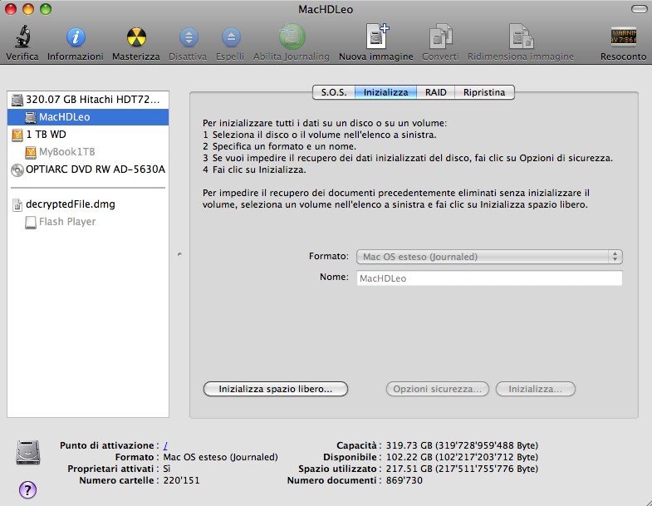Select decryptedFile.dmg disk image
The image size is (652, 506).
coord(88,204)
